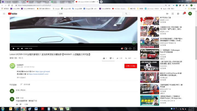Open more actions ellipsis under video
197x111 pixels.
click(135, 58)
